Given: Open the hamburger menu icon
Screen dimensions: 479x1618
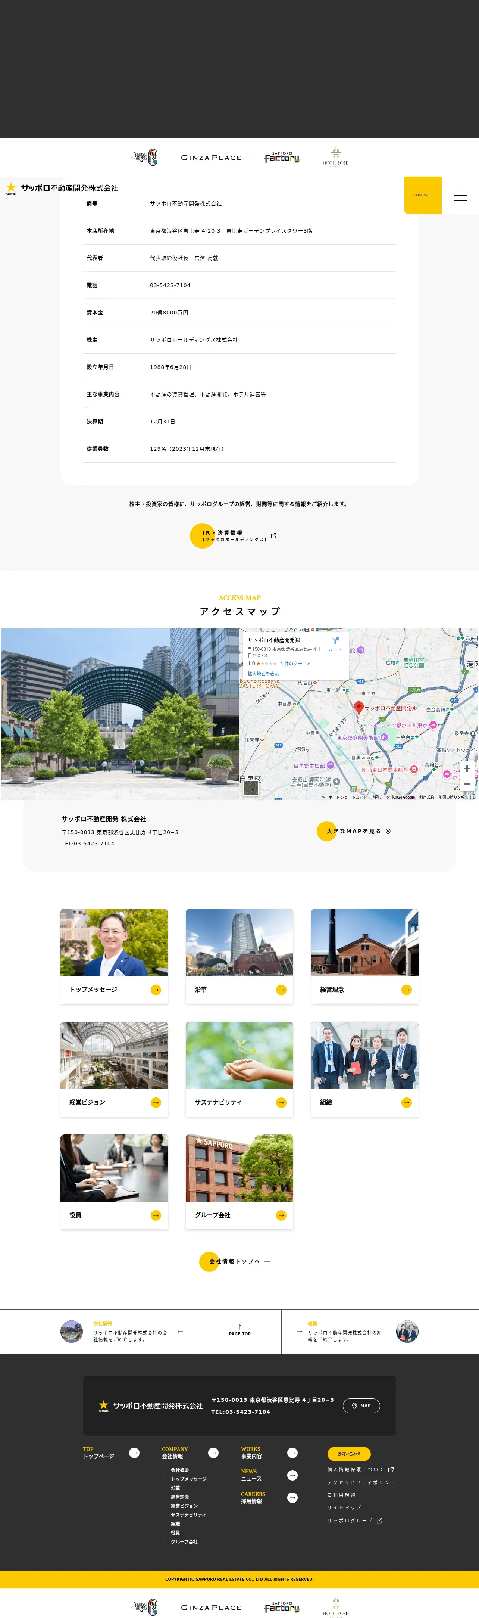Looking at the screenshot, I should [x=460, y=195].
